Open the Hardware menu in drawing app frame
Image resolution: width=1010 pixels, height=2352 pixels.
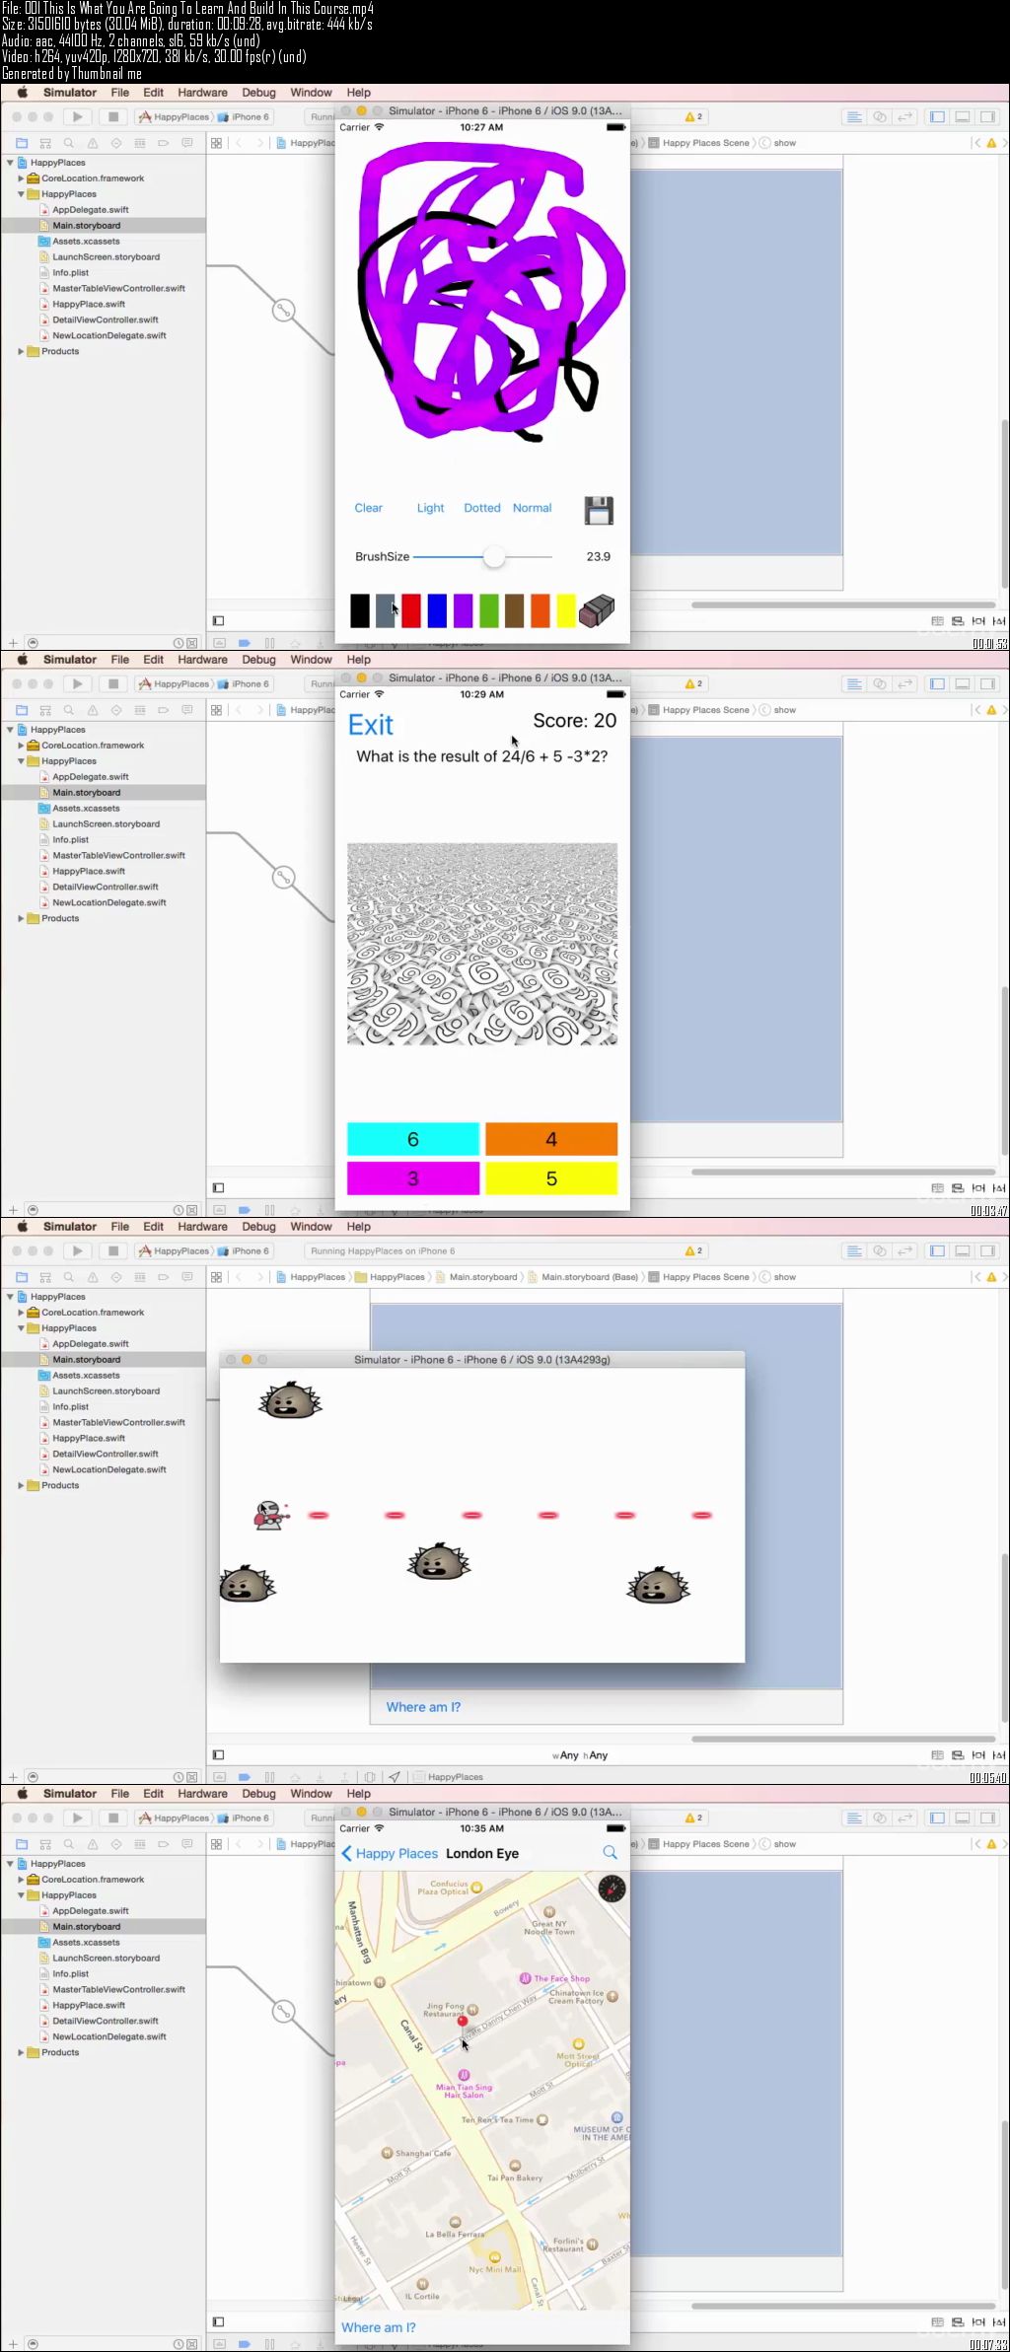pyautogui.click(x=202, y=93)
